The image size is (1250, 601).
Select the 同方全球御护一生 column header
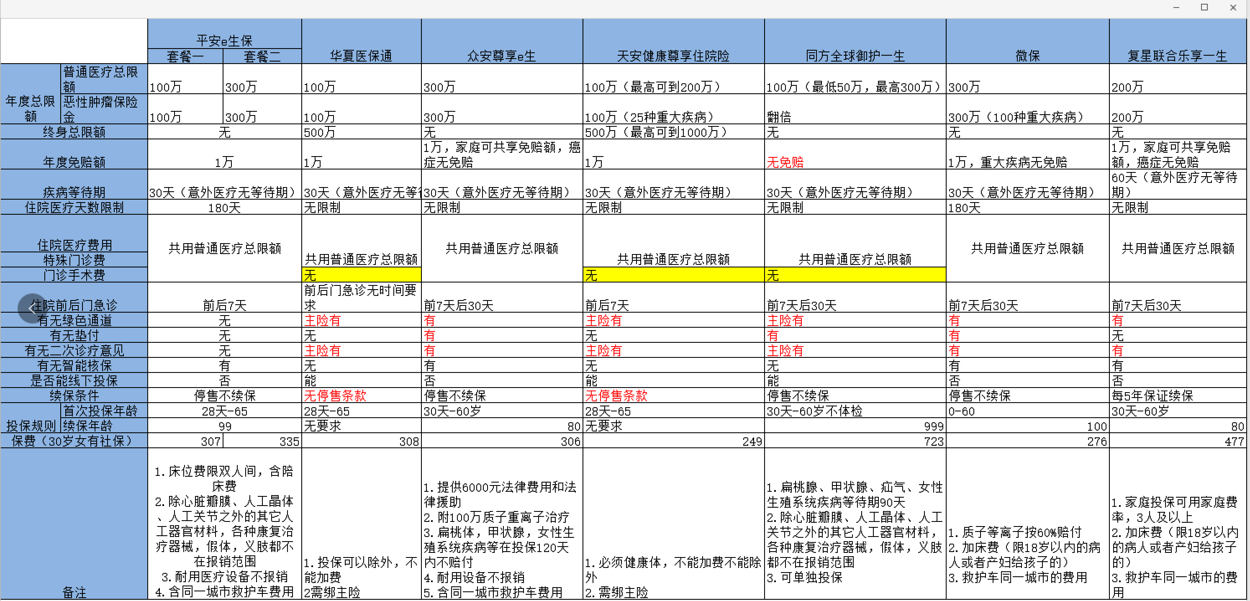pyautogui.click(x=855, y=41)
